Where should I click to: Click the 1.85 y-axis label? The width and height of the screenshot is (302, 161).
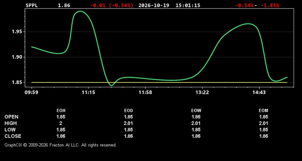click(16, 83)
